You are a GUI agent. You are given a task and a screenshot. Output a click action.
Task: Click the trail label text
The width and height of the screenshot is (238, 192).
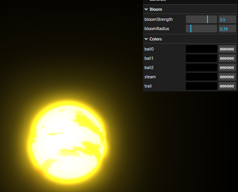[x=148, y=86]
